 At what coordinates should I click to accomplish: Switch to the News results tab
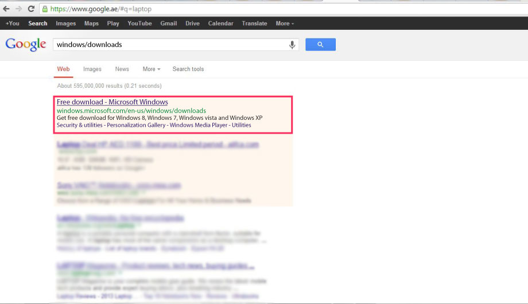pos(122,69)
